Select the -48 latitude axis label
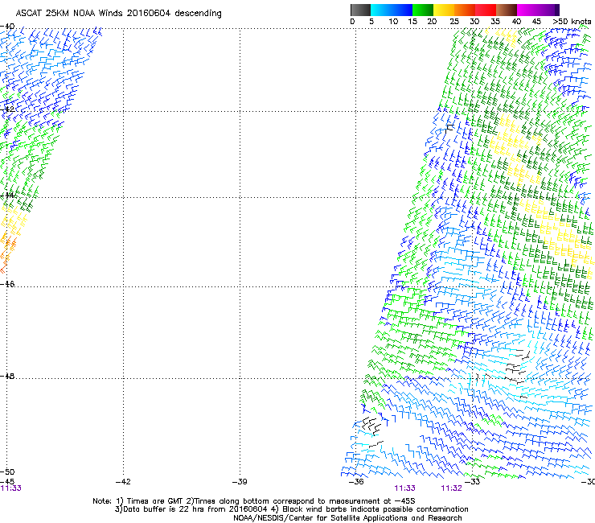Screen dimensions: 595x523 (x=7, y=376)
